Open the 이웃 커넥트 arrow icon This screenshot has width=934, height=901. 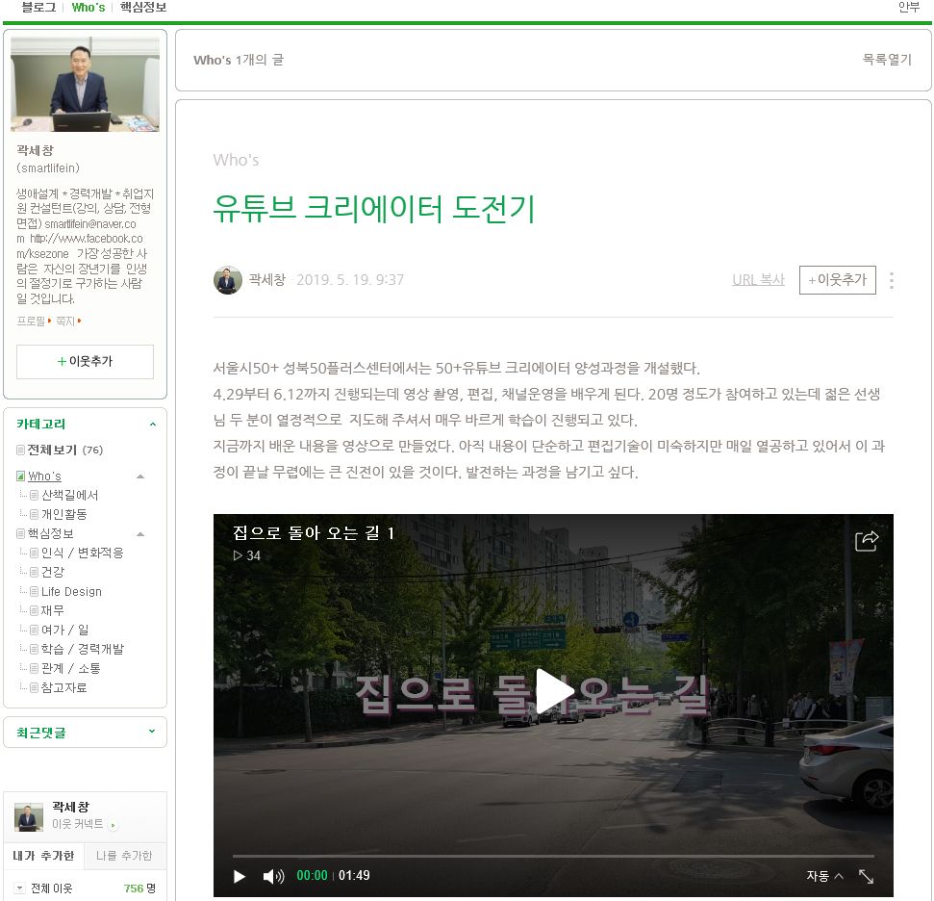pyautogui.click(x=113, y=825)
